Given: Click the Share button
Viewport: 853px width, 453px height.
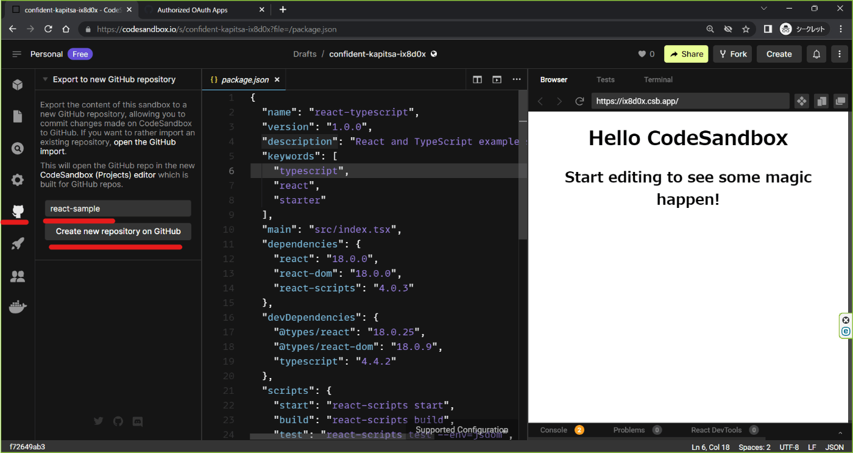Looking at the screenshot, I should tap(686, 54).
